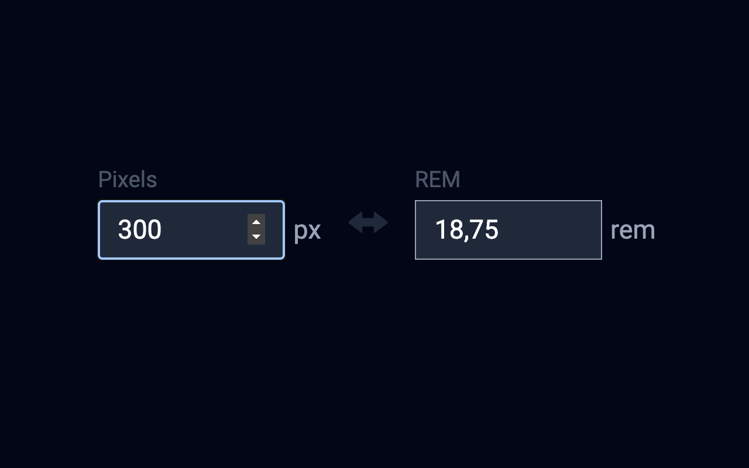This screenshot has height=468, width=749.
Task: Click the rem unit text
Action: (x=633, y=230)
